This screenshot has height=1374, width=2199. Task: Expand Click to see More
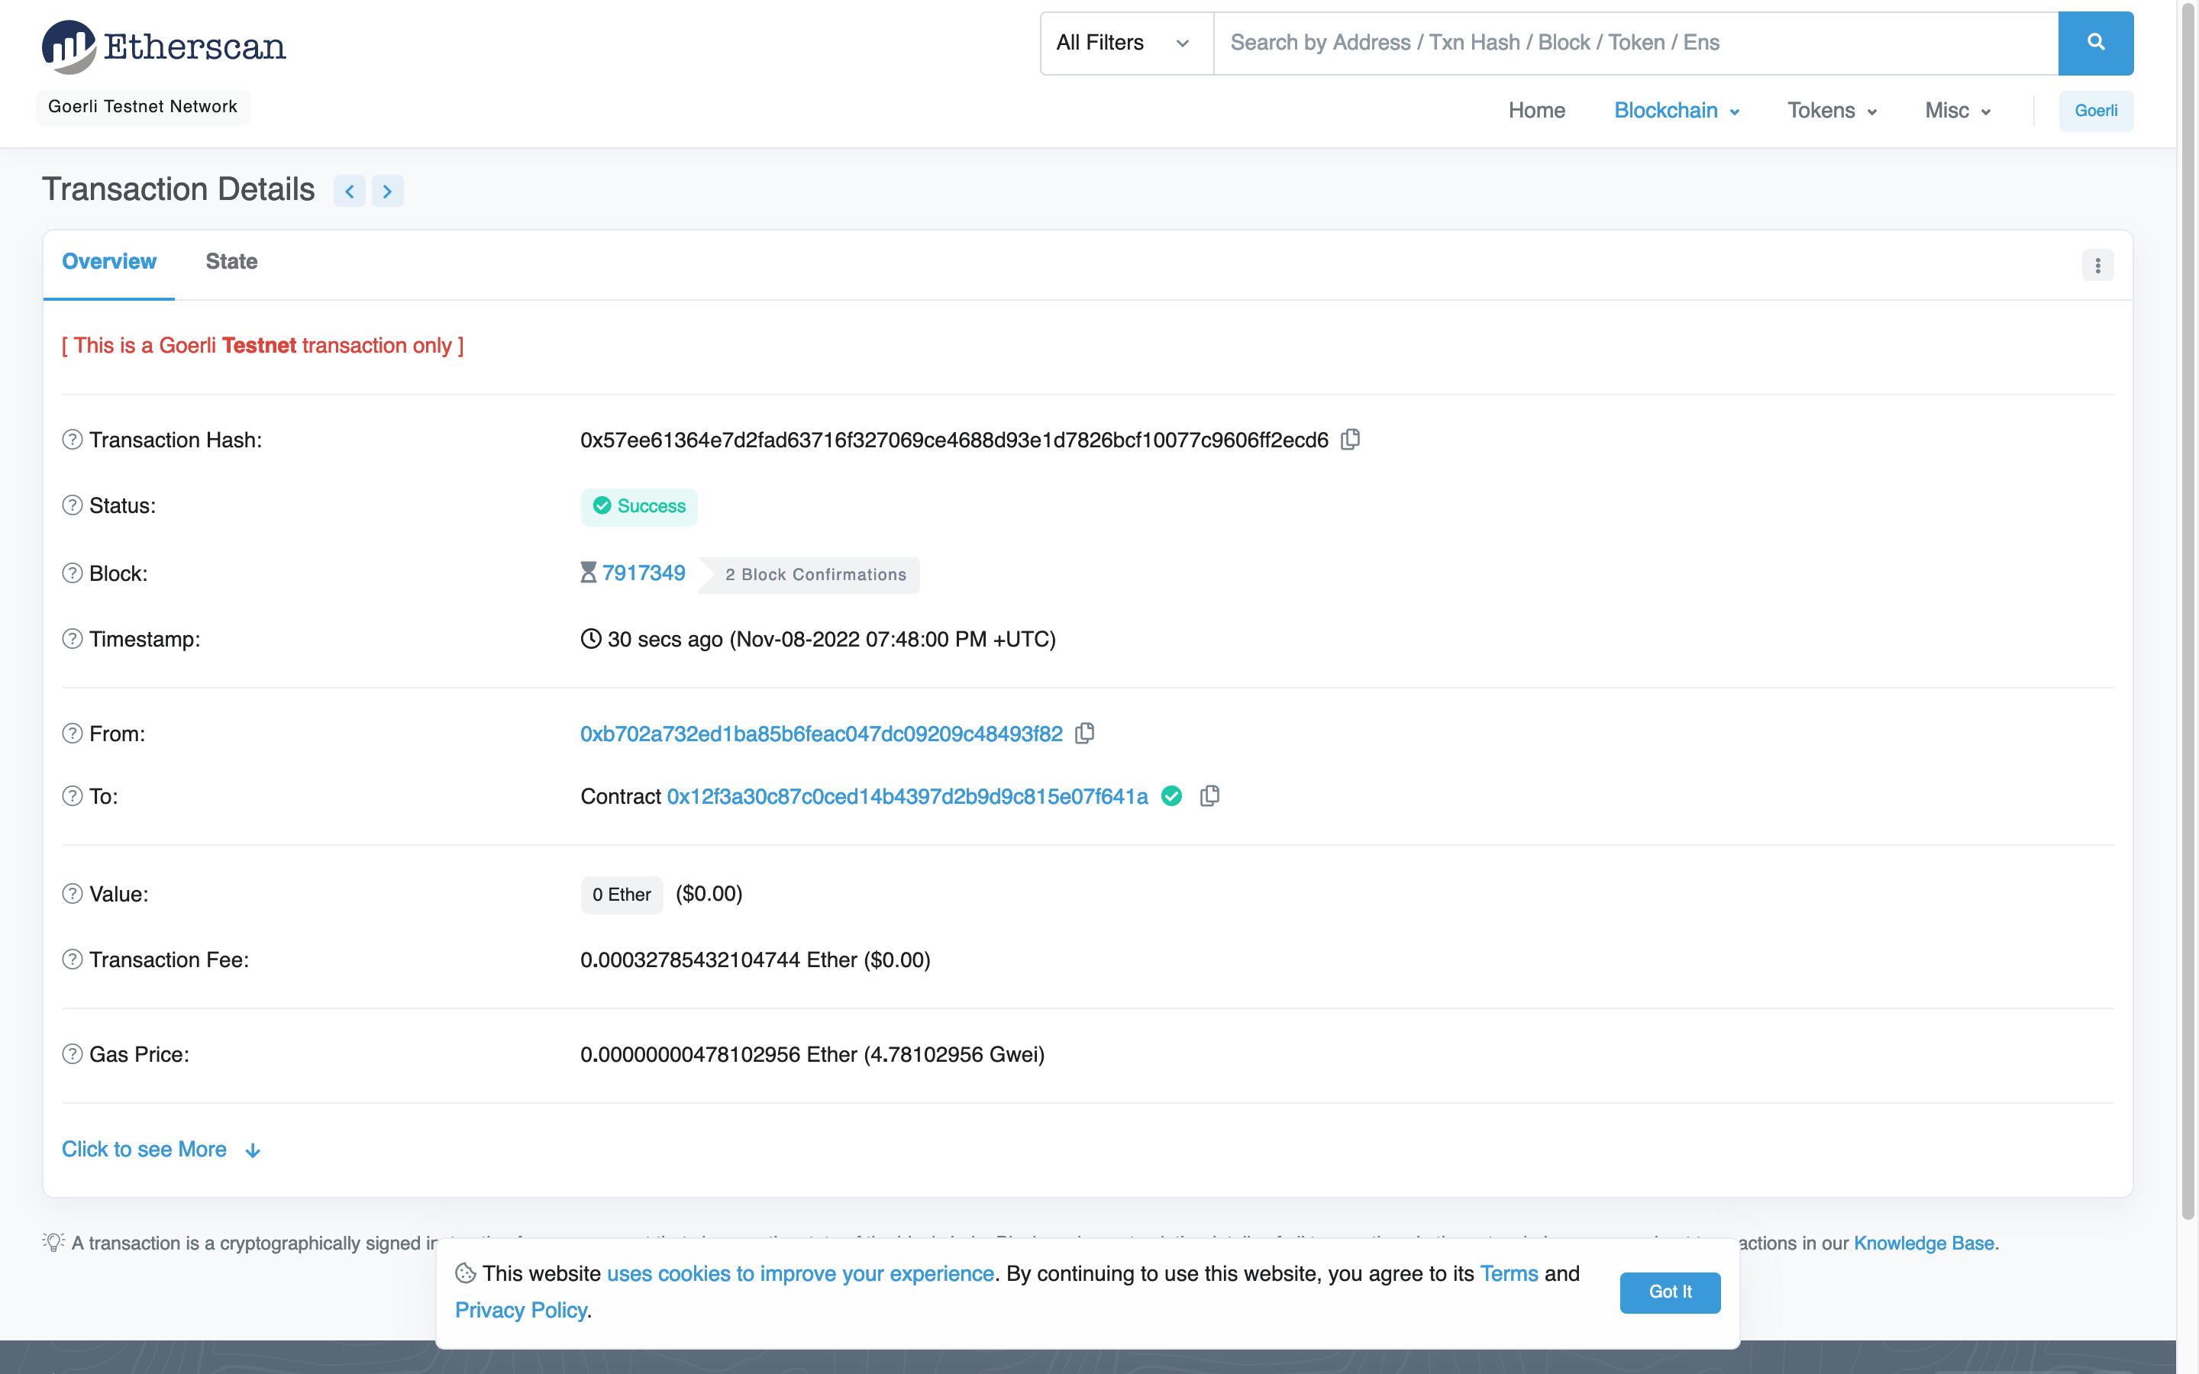(x=162, y=1150)
